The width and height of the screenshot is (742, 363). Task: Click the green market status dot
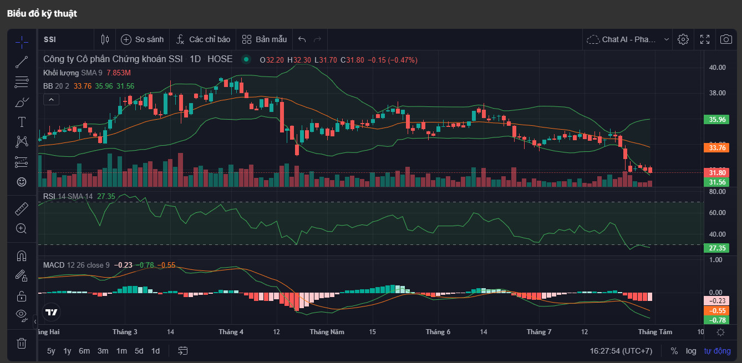point(246,59)
